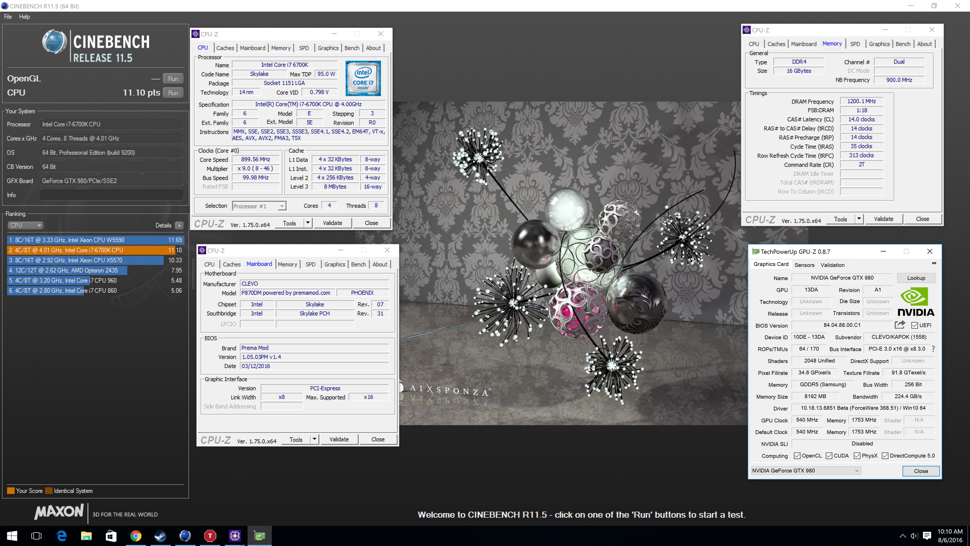Switch to Cinebench taskbar icon
The image size is (970, 546).
coord(185,536)
